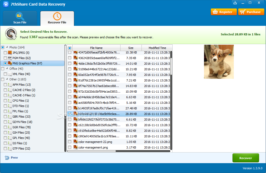The image size is (266, 173).
Task: Click the CACHE-2 Files icon
Action: (10, 90)
